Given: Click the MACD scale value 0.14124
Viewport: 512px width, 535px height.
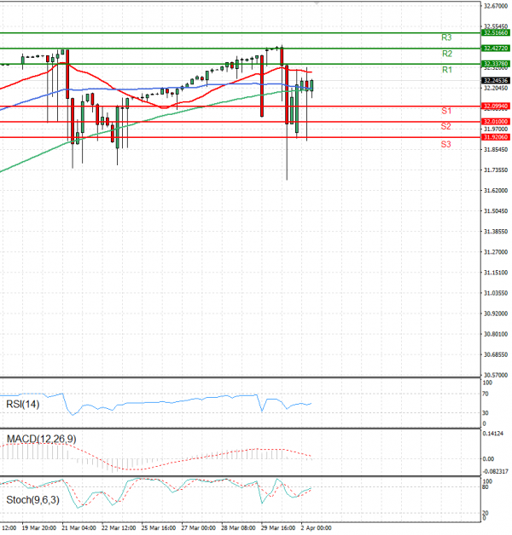Looking at the screenshot, I should pyautogui.click(x=493, y=434).
